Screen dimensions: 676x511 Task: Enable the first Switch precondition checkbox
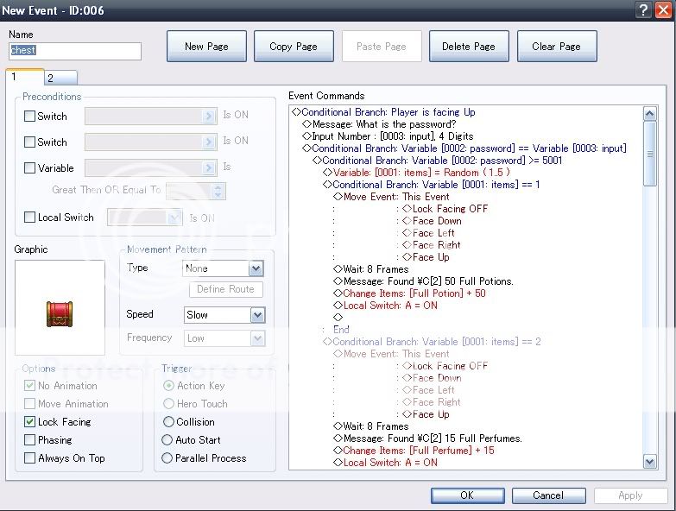click(30, 117)
